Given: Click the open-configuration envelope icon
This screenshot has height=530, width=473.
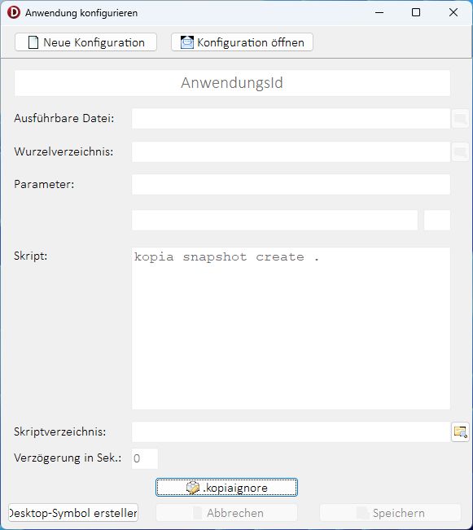Looking at the screenshot, I should (187, 42).
